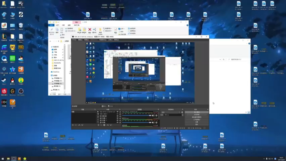The width and height of the screenshot is (286, 161).
Task: Show hidden tray icons chevron on taskbar
Action: (264, 159)
